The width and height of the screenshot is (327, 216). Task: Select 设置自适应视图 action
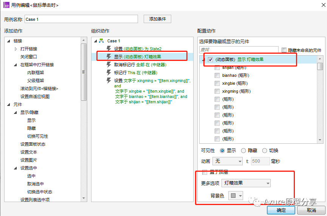(x=35, y=96)
